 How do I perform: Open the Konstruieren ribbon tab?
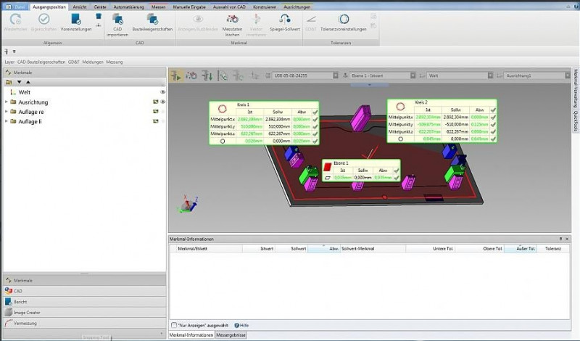click(x=265, y=7)
